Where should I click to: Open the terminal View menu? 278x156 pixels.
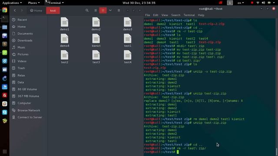point(165,15)
